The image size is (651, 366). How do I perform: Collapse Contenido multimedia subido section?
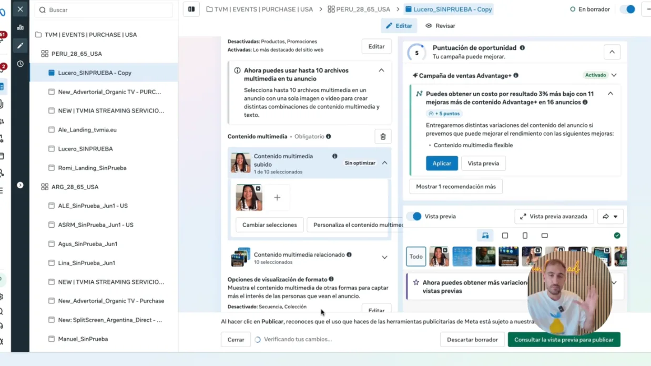click(x=384, y=163)
